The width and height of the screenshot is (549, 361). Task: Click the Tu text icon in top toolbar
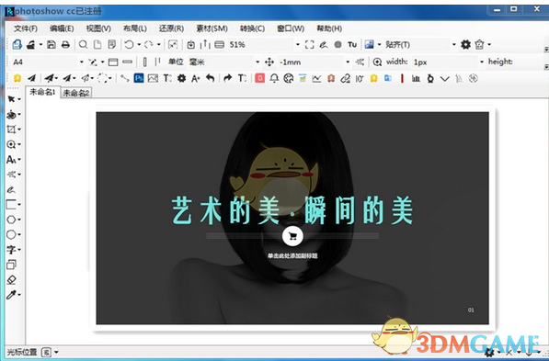352,45
